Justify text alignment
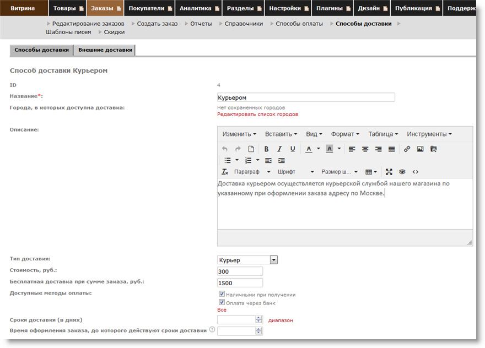This screenshot has width=485, height=348. [392, 149]
